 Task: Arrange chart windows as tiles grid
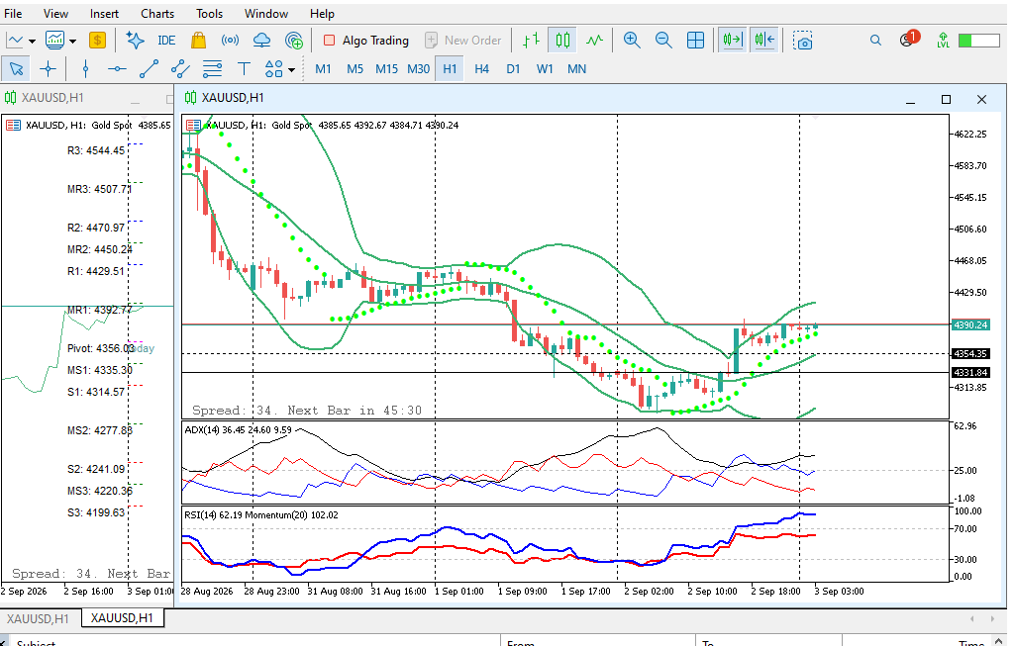pos(695,41)
